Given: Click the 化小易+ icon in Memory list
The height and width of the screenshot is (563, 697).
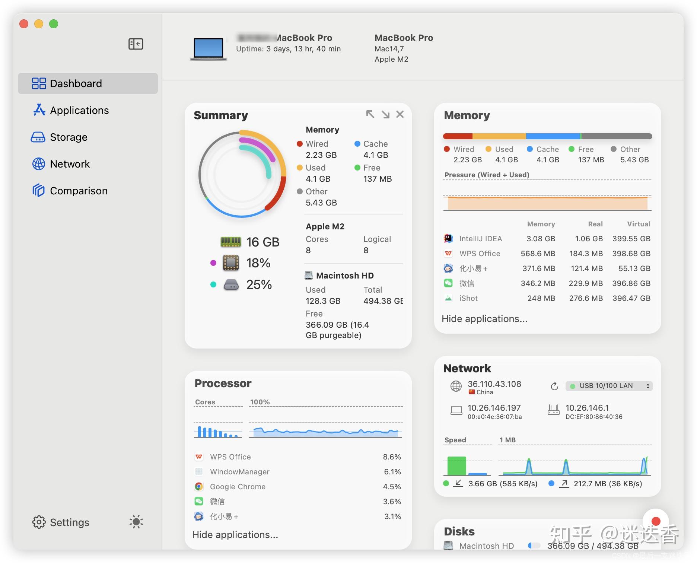Looking at the screenshot, I should pyautogui.click(x=448, y=268).
